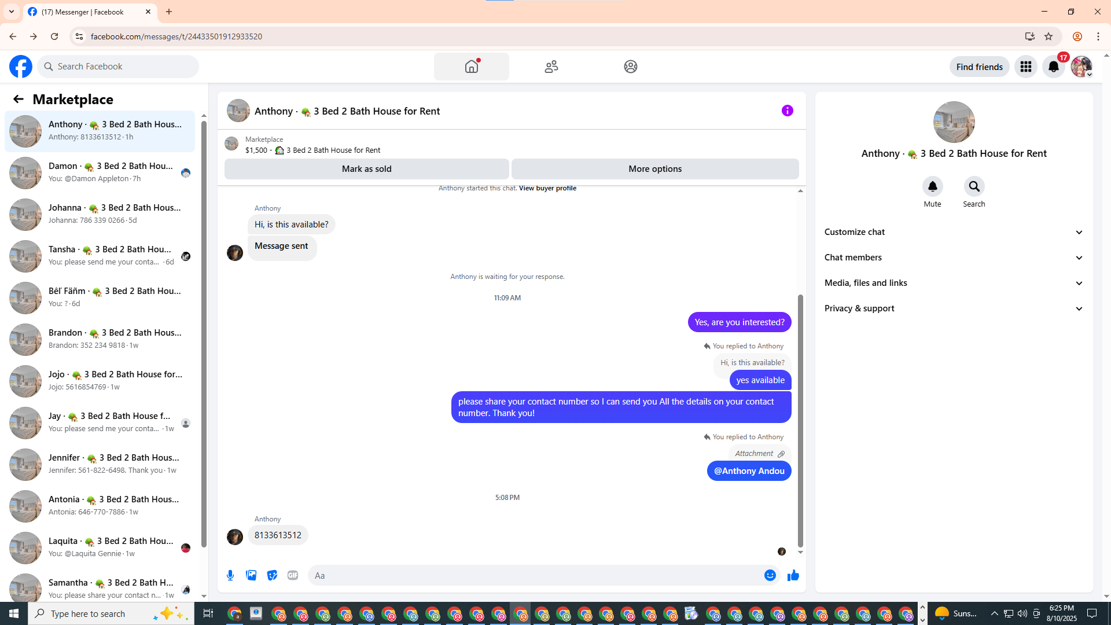Send a thumbs up like

(793, 575)
